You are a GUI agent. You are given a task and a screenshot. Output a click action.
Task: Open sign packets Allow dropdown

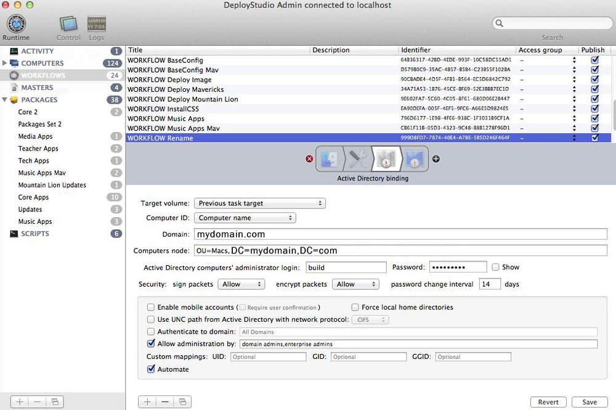[241, 284]
